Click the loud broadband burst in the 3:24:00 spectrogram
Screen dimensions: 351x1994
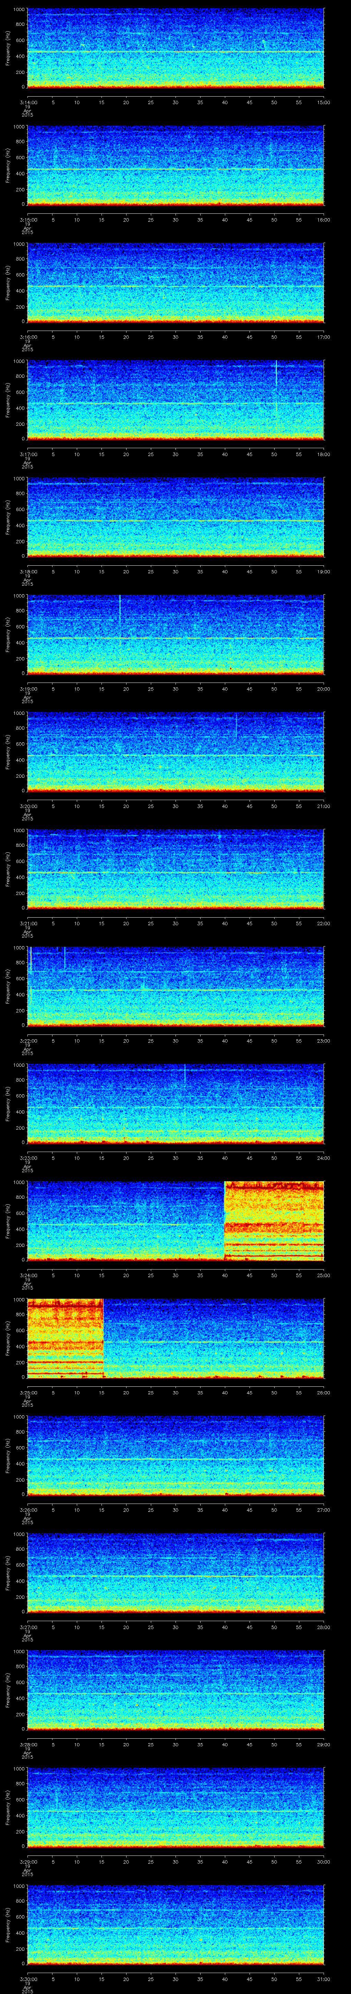(x=274, y=1221)
